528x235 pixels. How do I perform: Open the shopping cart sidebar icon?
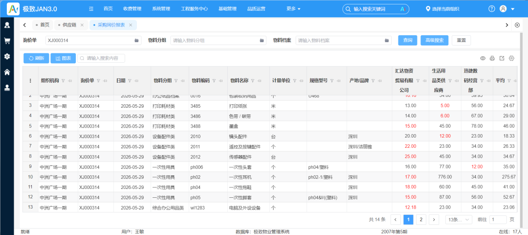pyautogui.click(x=7, y=41)
